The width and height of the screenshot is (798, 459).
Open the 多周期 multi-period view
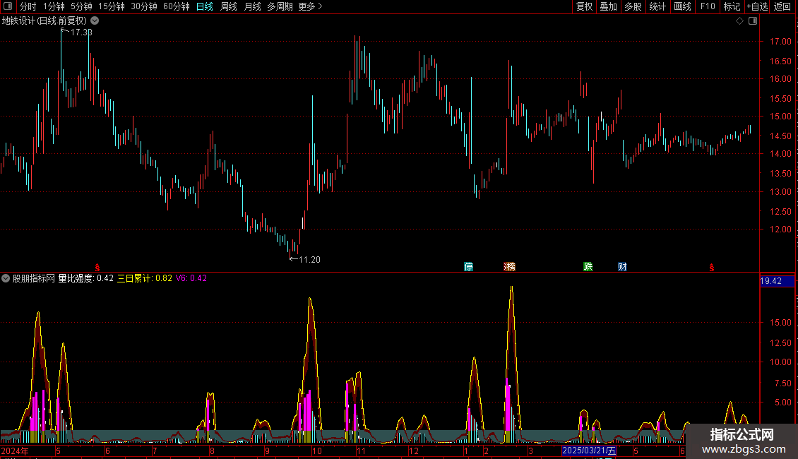(280, 6)
